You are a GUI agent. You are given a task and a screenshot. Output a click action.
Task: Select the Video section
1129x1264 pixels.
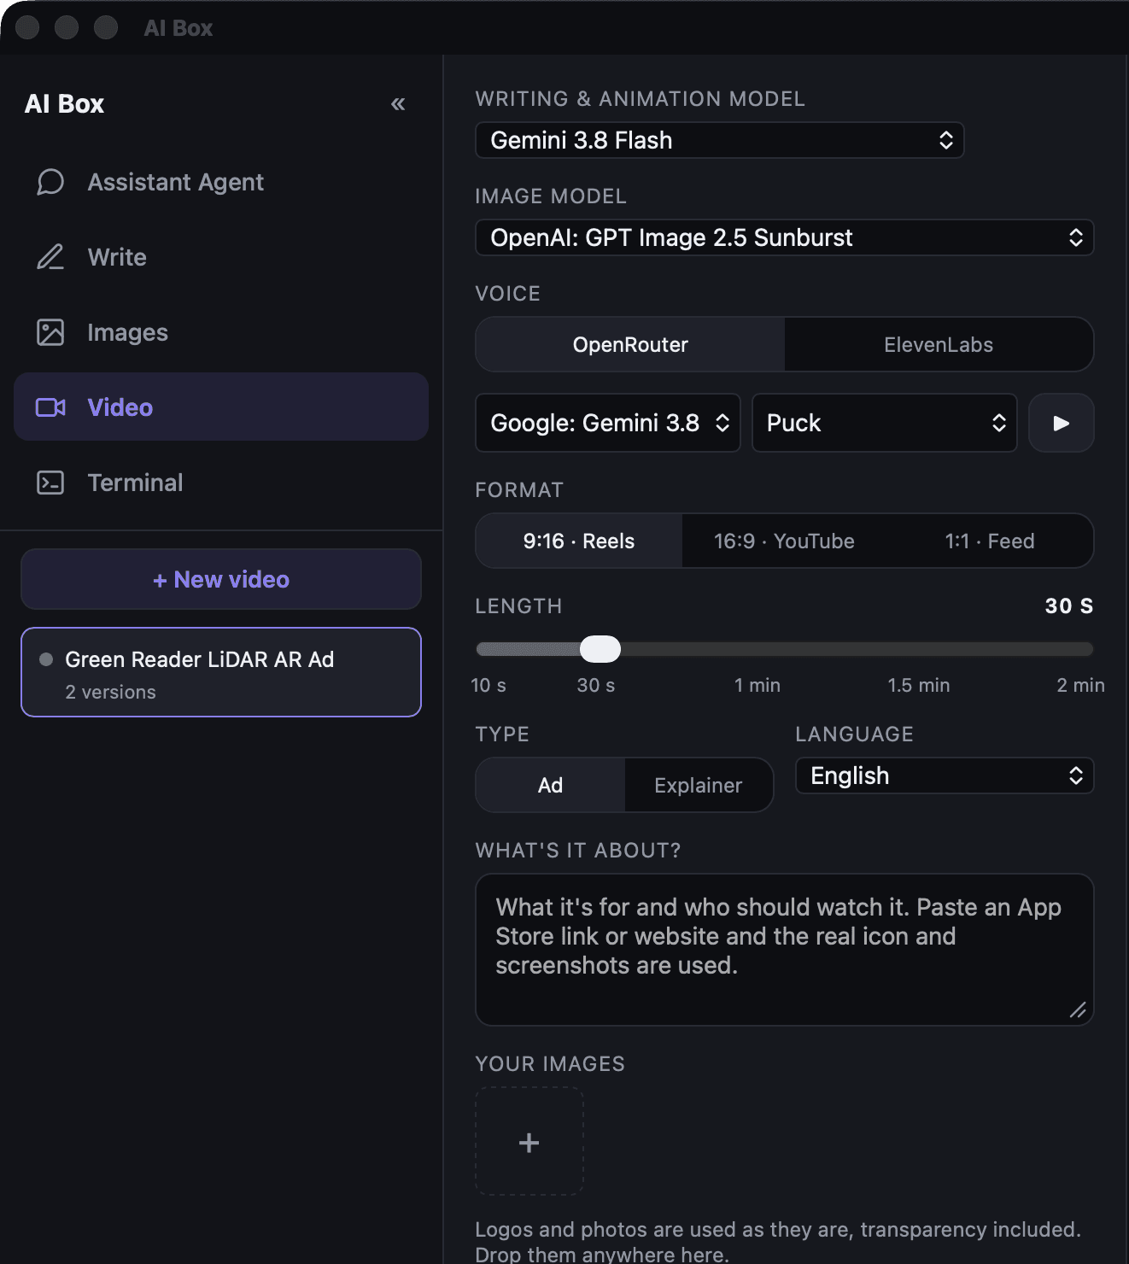point(221,407)
